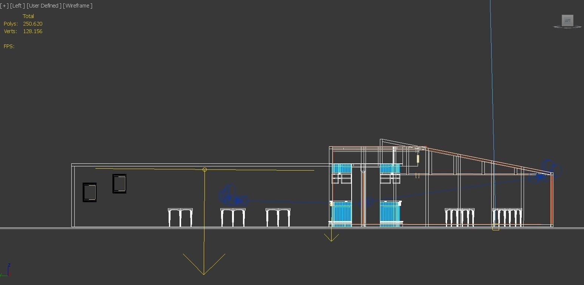This screenshot has width=584, height=285.
Task: Click the ViewCube LEFT face
Action: tap(567, 20)
